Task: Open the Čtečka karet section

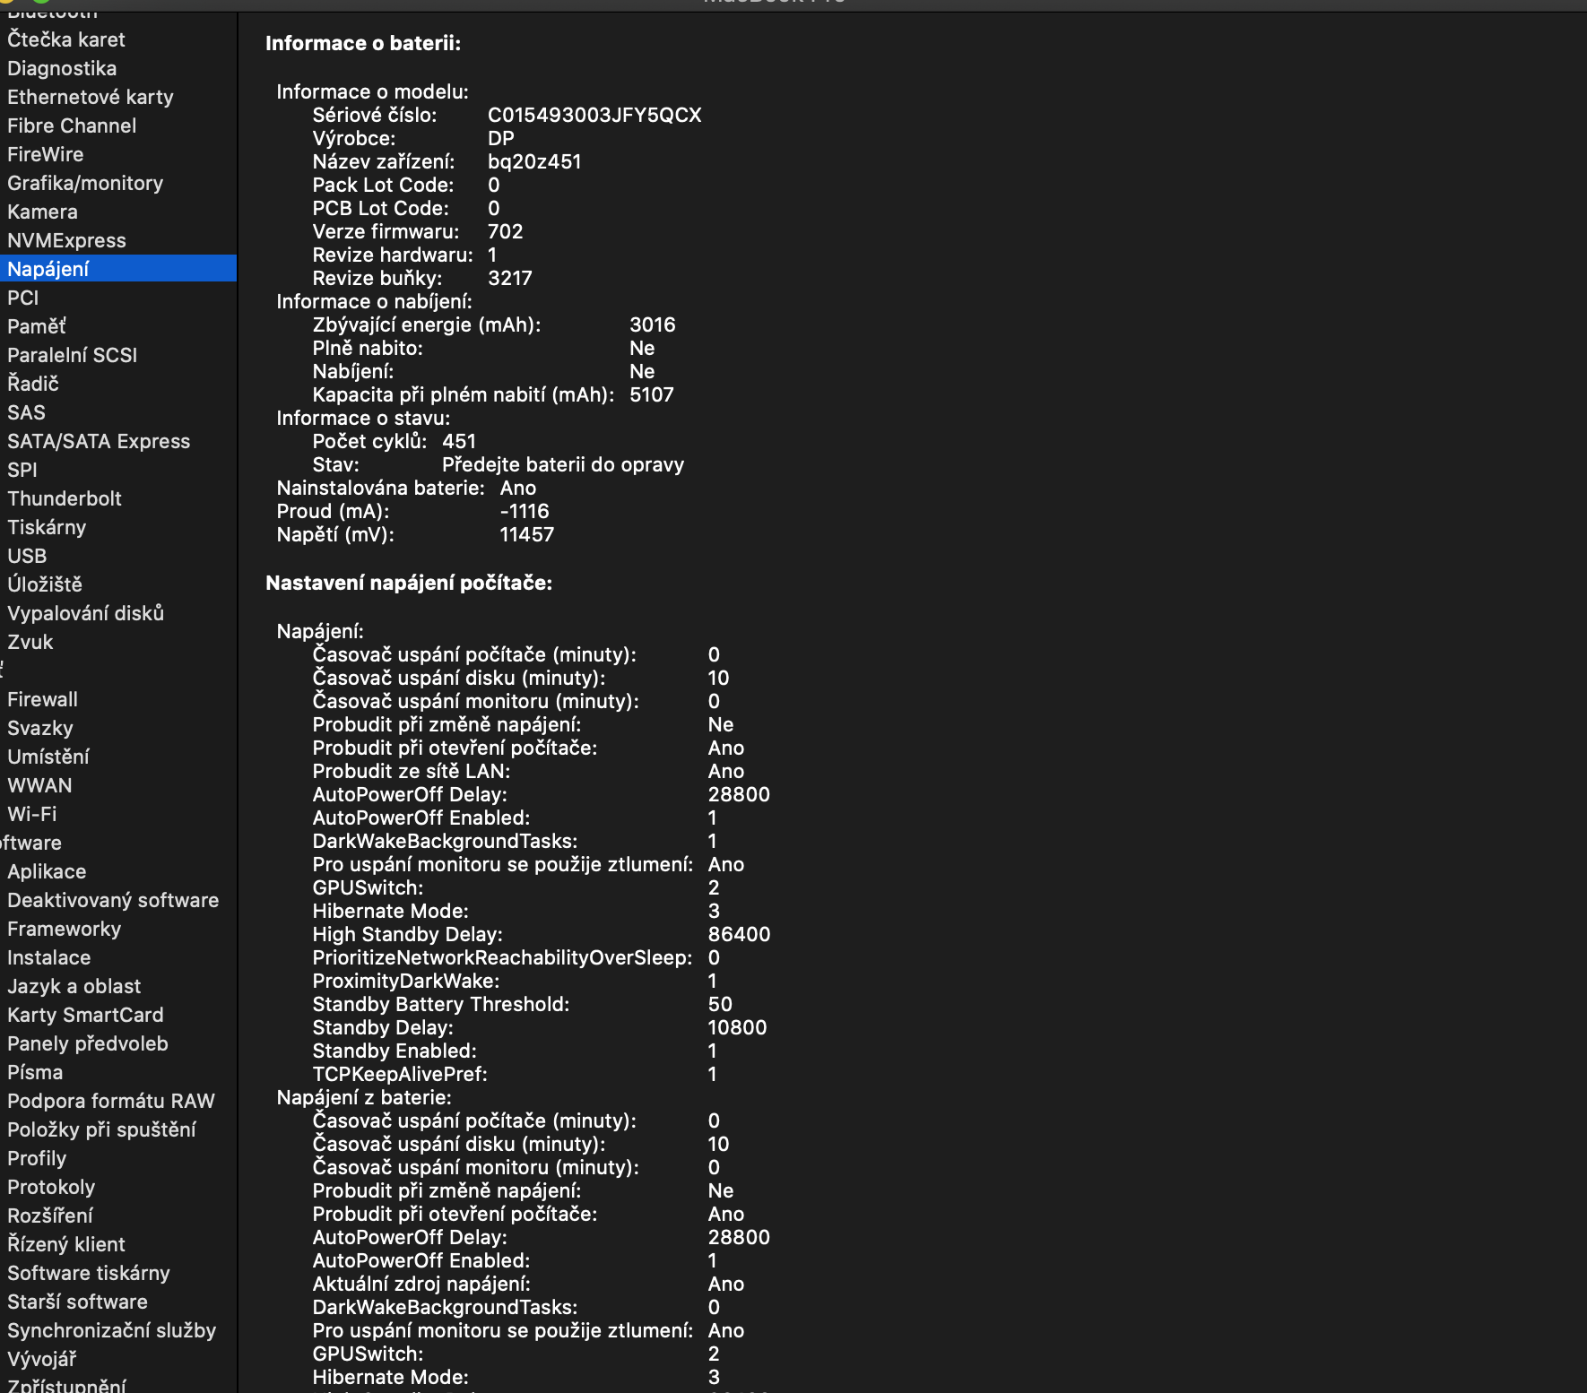Action: coord(66,39)
